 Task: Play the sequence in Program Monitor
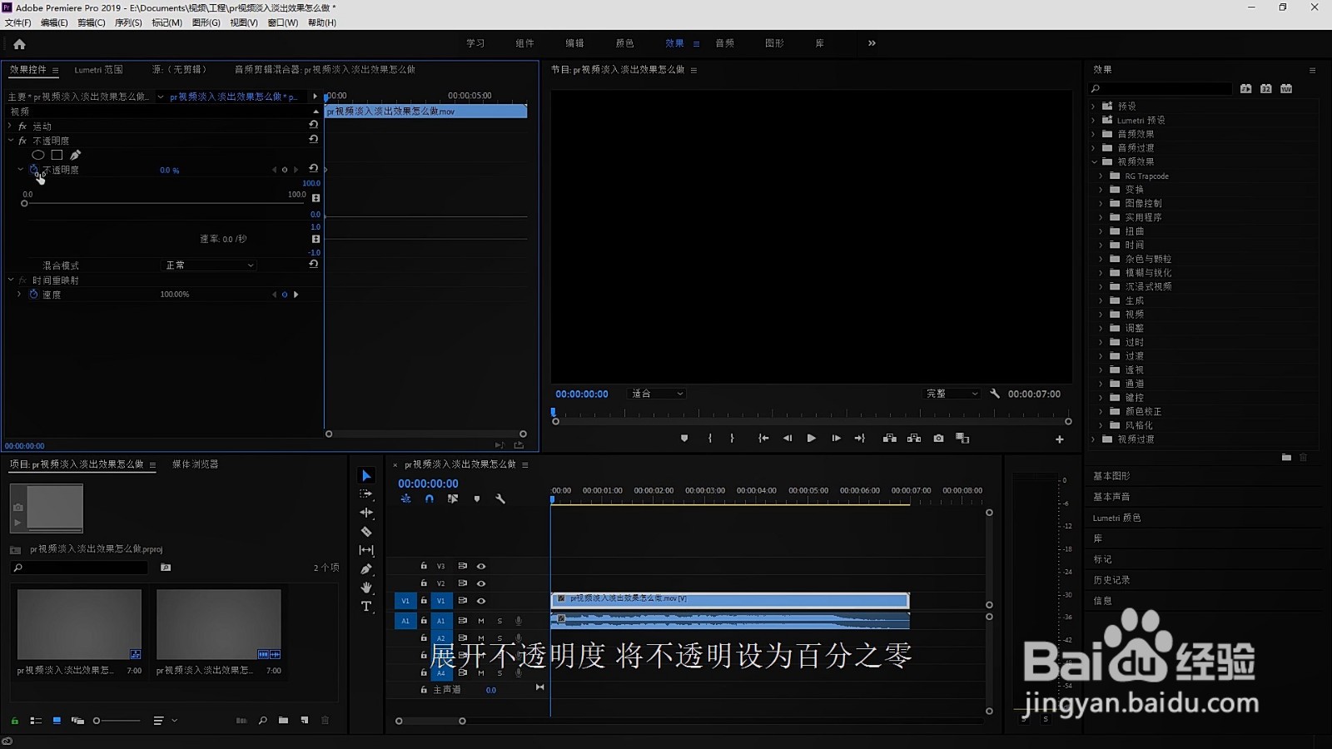(811, 439)
